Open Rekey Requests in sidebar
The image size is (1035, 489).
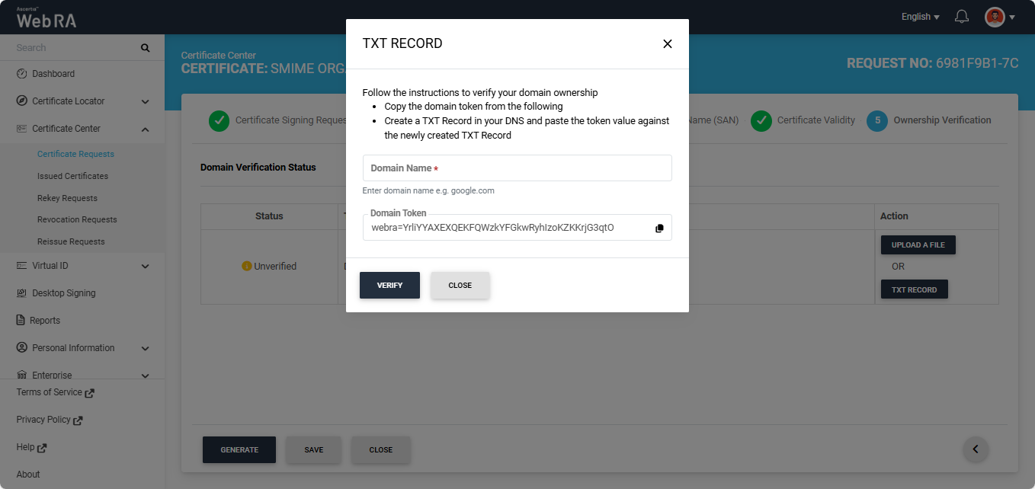tap(67, 198)
